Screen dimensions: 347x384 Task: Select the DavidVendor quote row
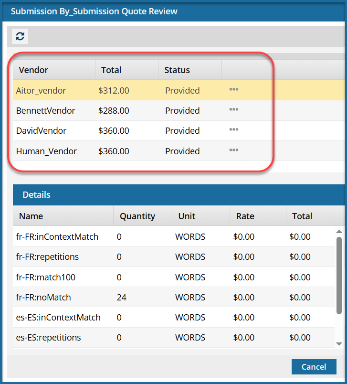click(41, 130)
